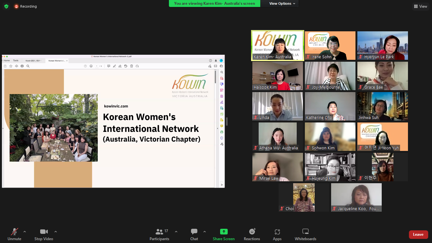Click the red Recording indicator
The width and height of the screenshot is (432, 243).
[25, 6]
